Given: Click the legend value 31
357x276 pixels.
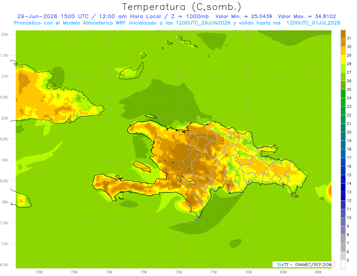Looking at the screenshot, I should tap(349, 38).
